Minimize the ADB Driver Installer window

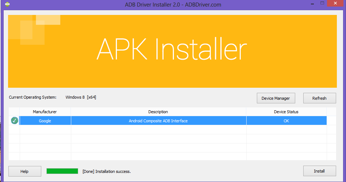click(312, 4)
